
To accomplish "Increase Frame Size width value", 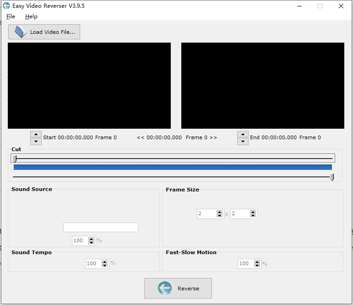I will click(x=219, y=212).
